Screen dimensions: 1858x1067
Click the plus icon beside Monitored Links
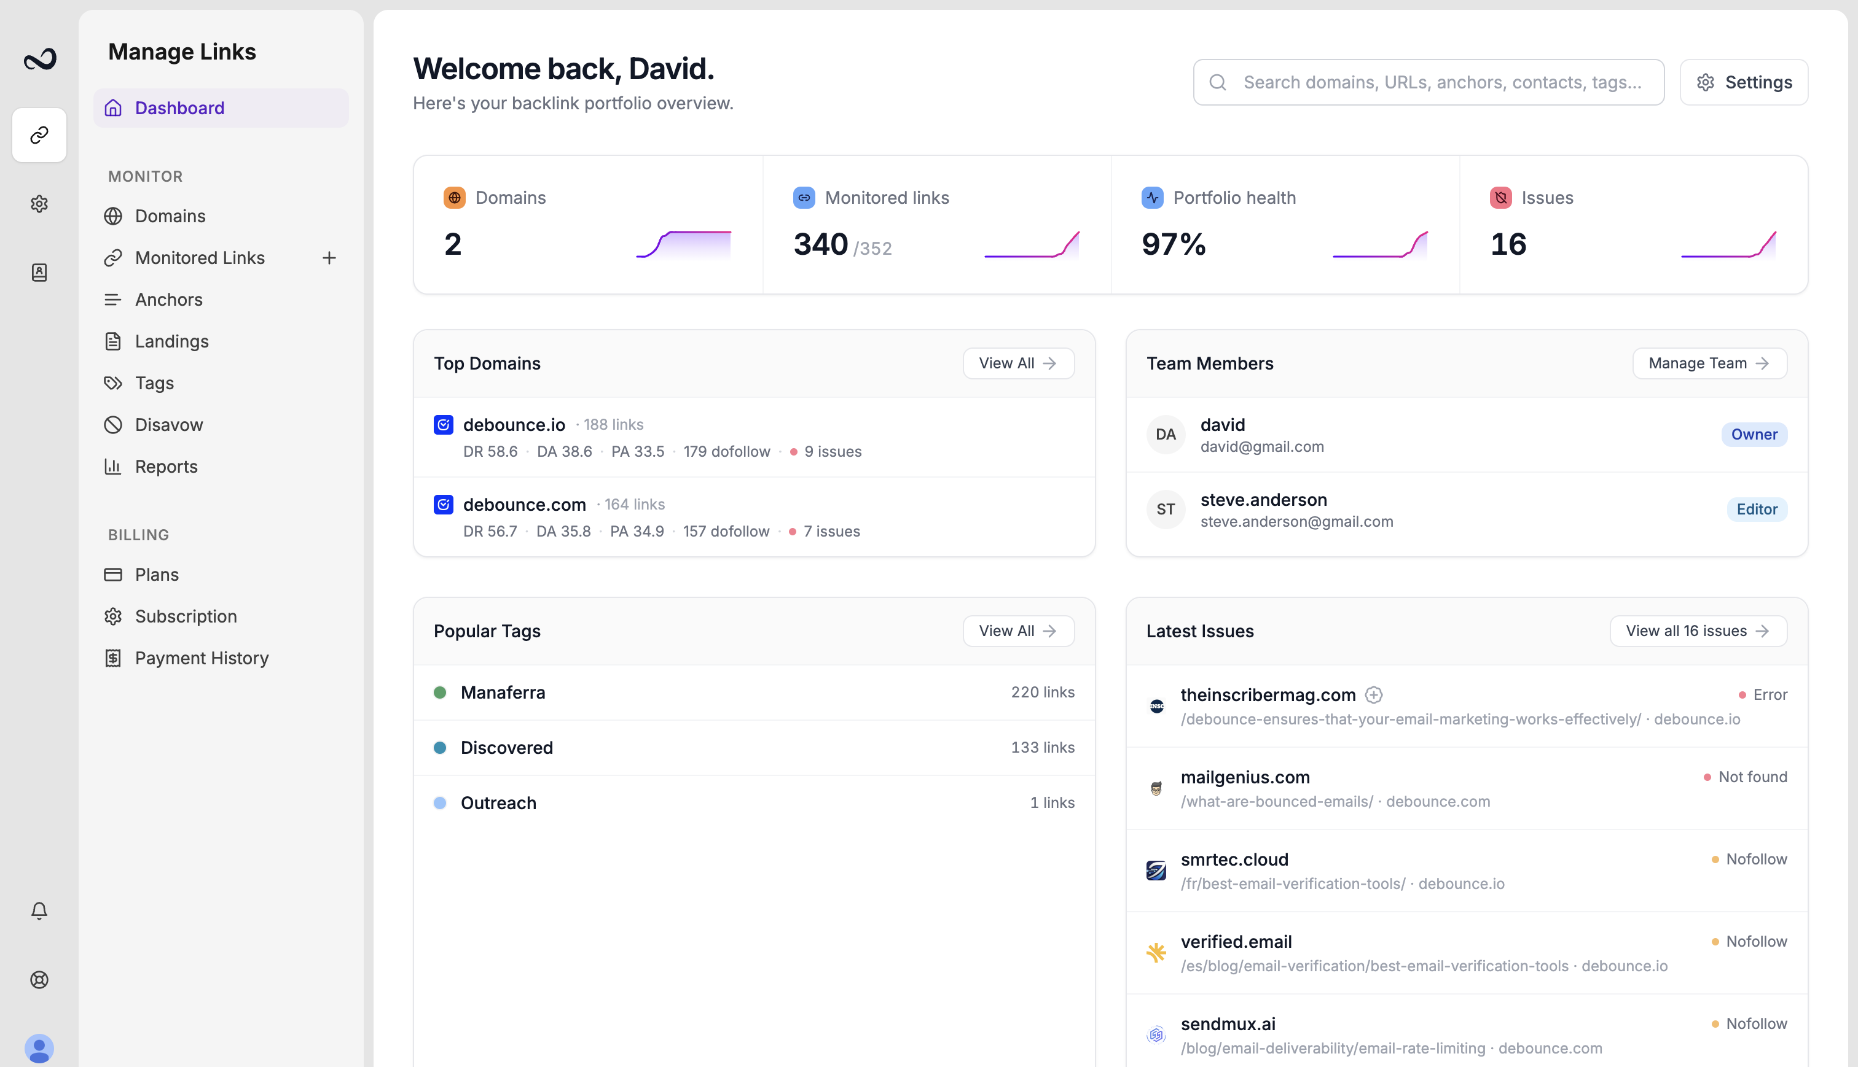click(329, 258)
